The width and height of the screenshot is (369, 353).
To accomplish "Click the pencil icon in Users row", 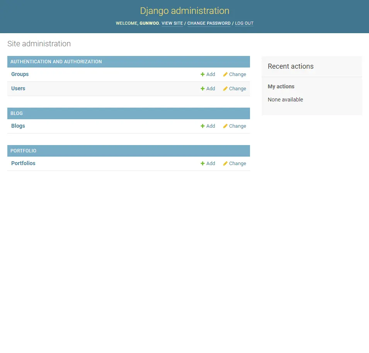I will 225,89.
